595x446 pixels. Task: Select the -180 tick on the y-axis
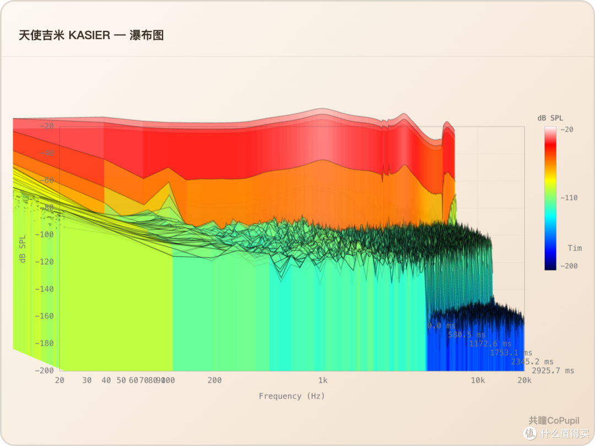(x=45, y=343)
